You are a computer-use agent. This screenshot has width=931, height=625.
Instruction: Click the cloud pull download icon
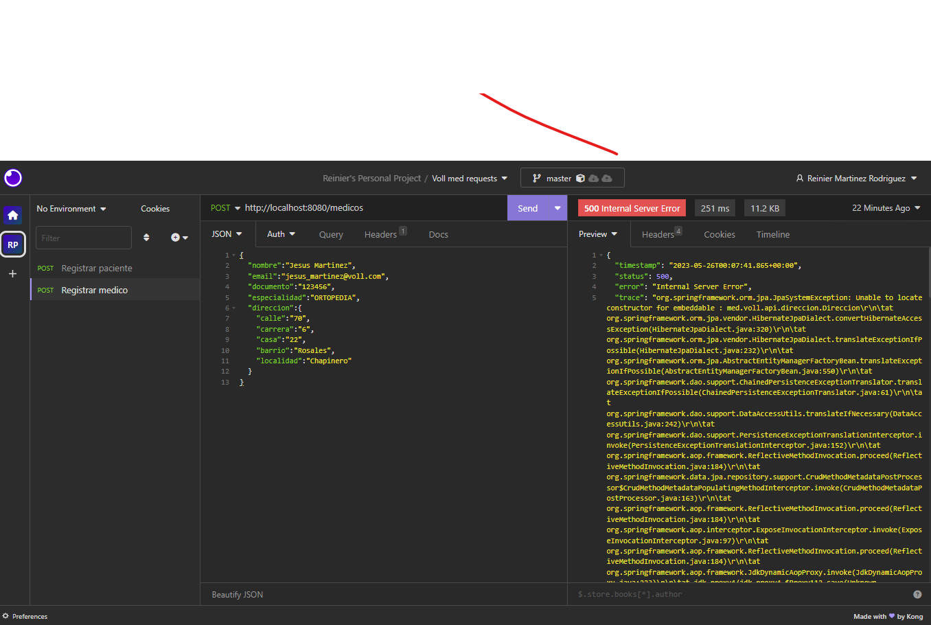pyautogui.click(x=594, y=179)
